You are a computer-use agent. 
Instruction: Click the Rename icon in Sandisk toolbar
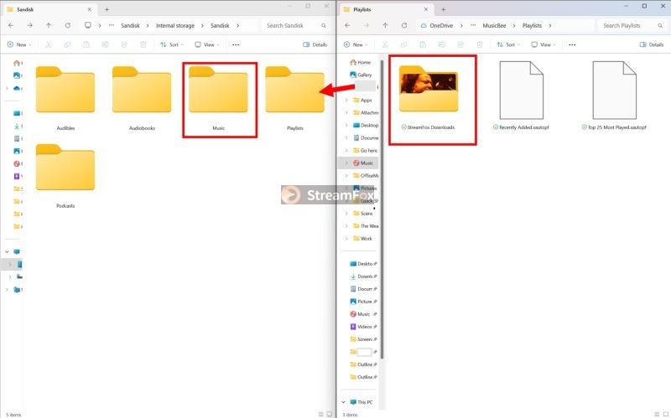coord(106,44)
